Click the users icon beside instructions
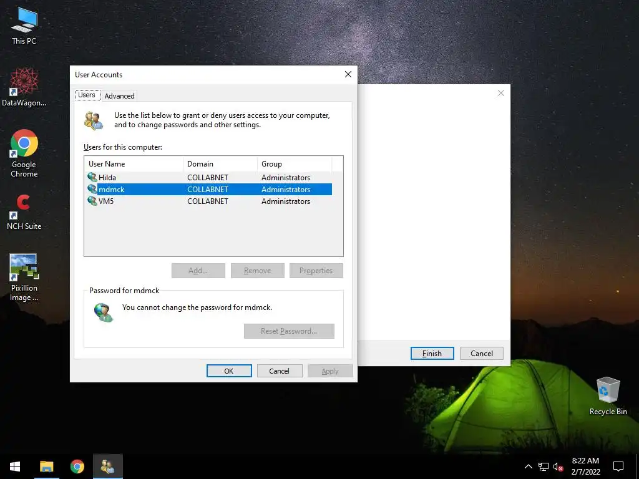This screenshot has width=639, height=479. click(x=94, y=120)
